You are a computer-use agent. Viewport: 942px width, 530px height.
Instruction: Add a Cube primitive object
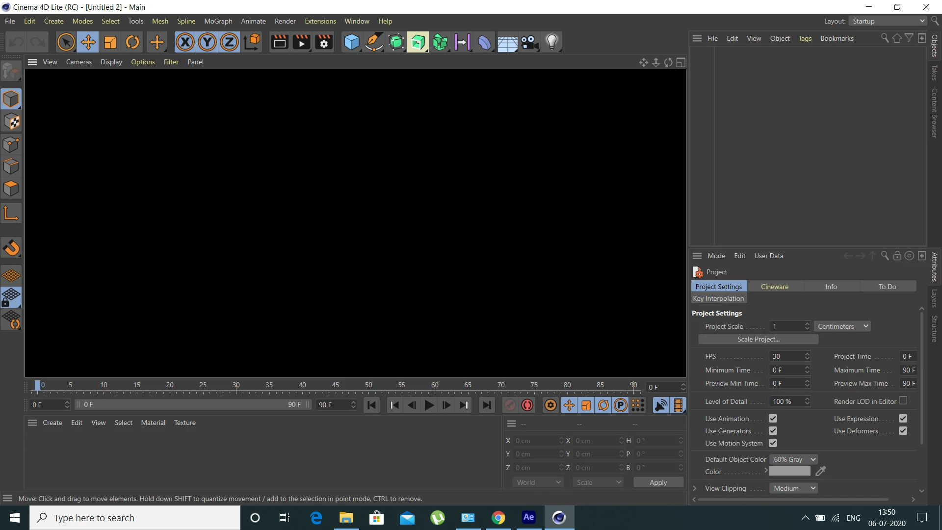coord(351,42)
